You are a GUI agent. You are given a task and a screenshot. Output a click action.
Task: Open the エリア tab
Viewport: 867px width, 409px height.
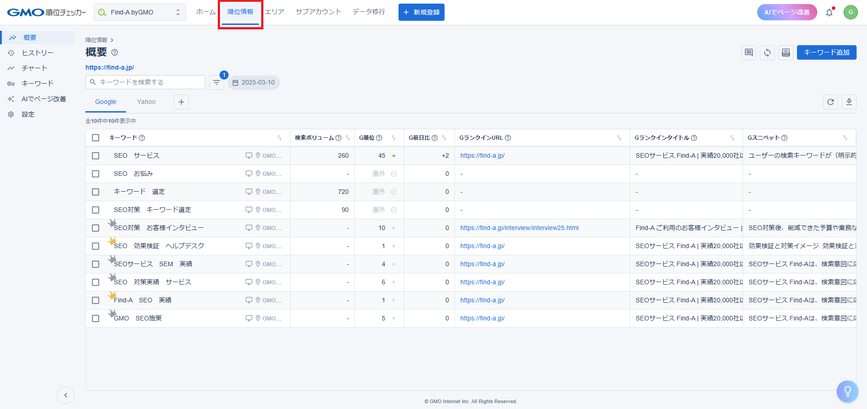[275, 12]
